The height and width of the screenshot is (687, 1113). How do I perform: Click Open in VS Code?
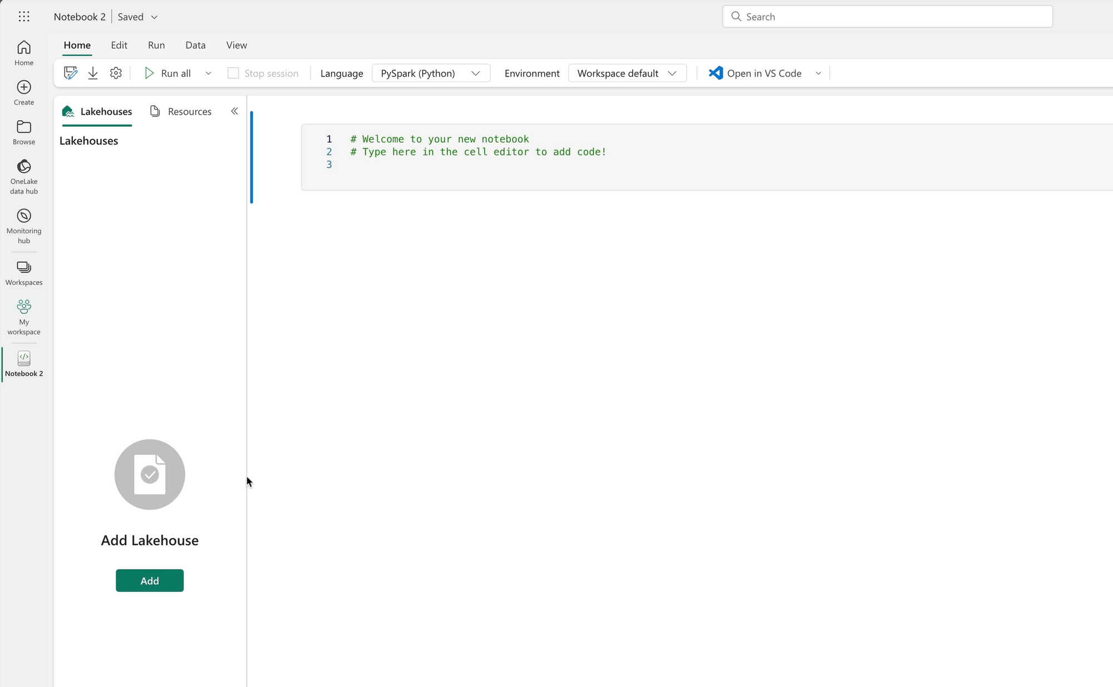(755, 73)
